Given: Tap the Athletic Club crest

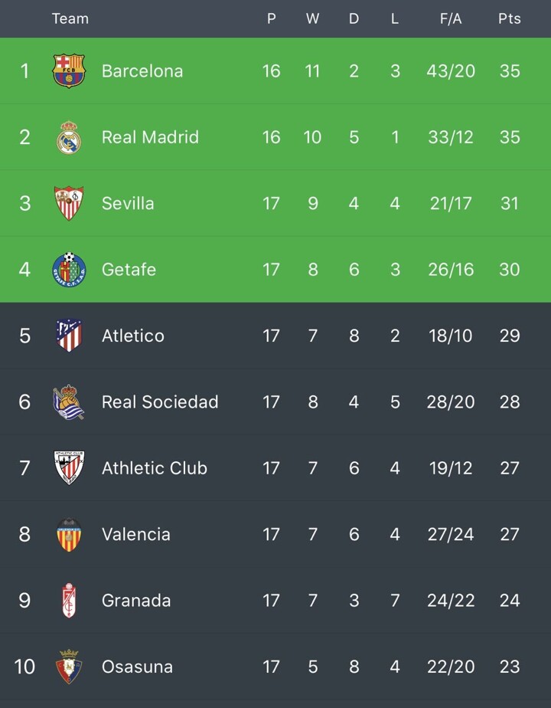Looking at the screenshot, I should (x=69, y=468).
